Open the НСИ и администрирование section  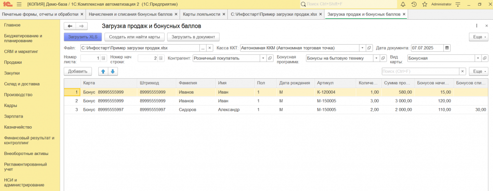pyautogui.click(x=24, y=182)
